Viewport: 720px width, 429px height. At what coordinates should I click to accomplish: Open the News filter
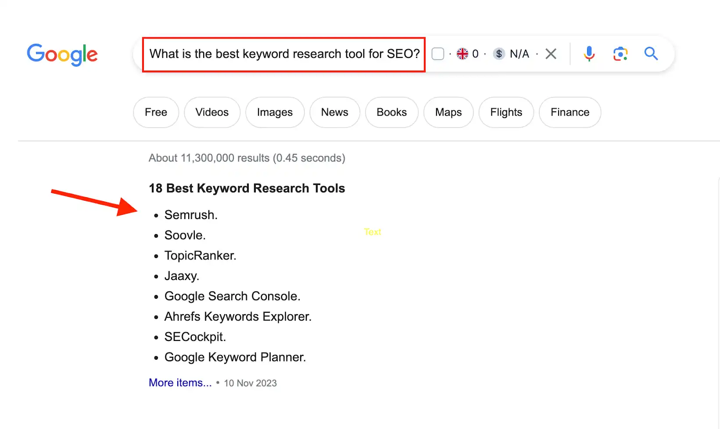coord(335,112)
